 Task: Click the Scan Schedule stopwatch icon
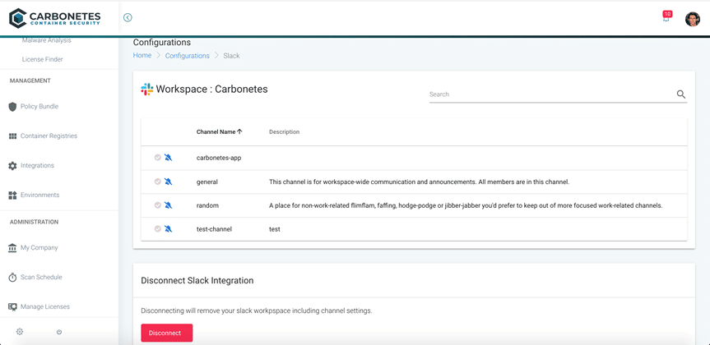pos(12,277)
